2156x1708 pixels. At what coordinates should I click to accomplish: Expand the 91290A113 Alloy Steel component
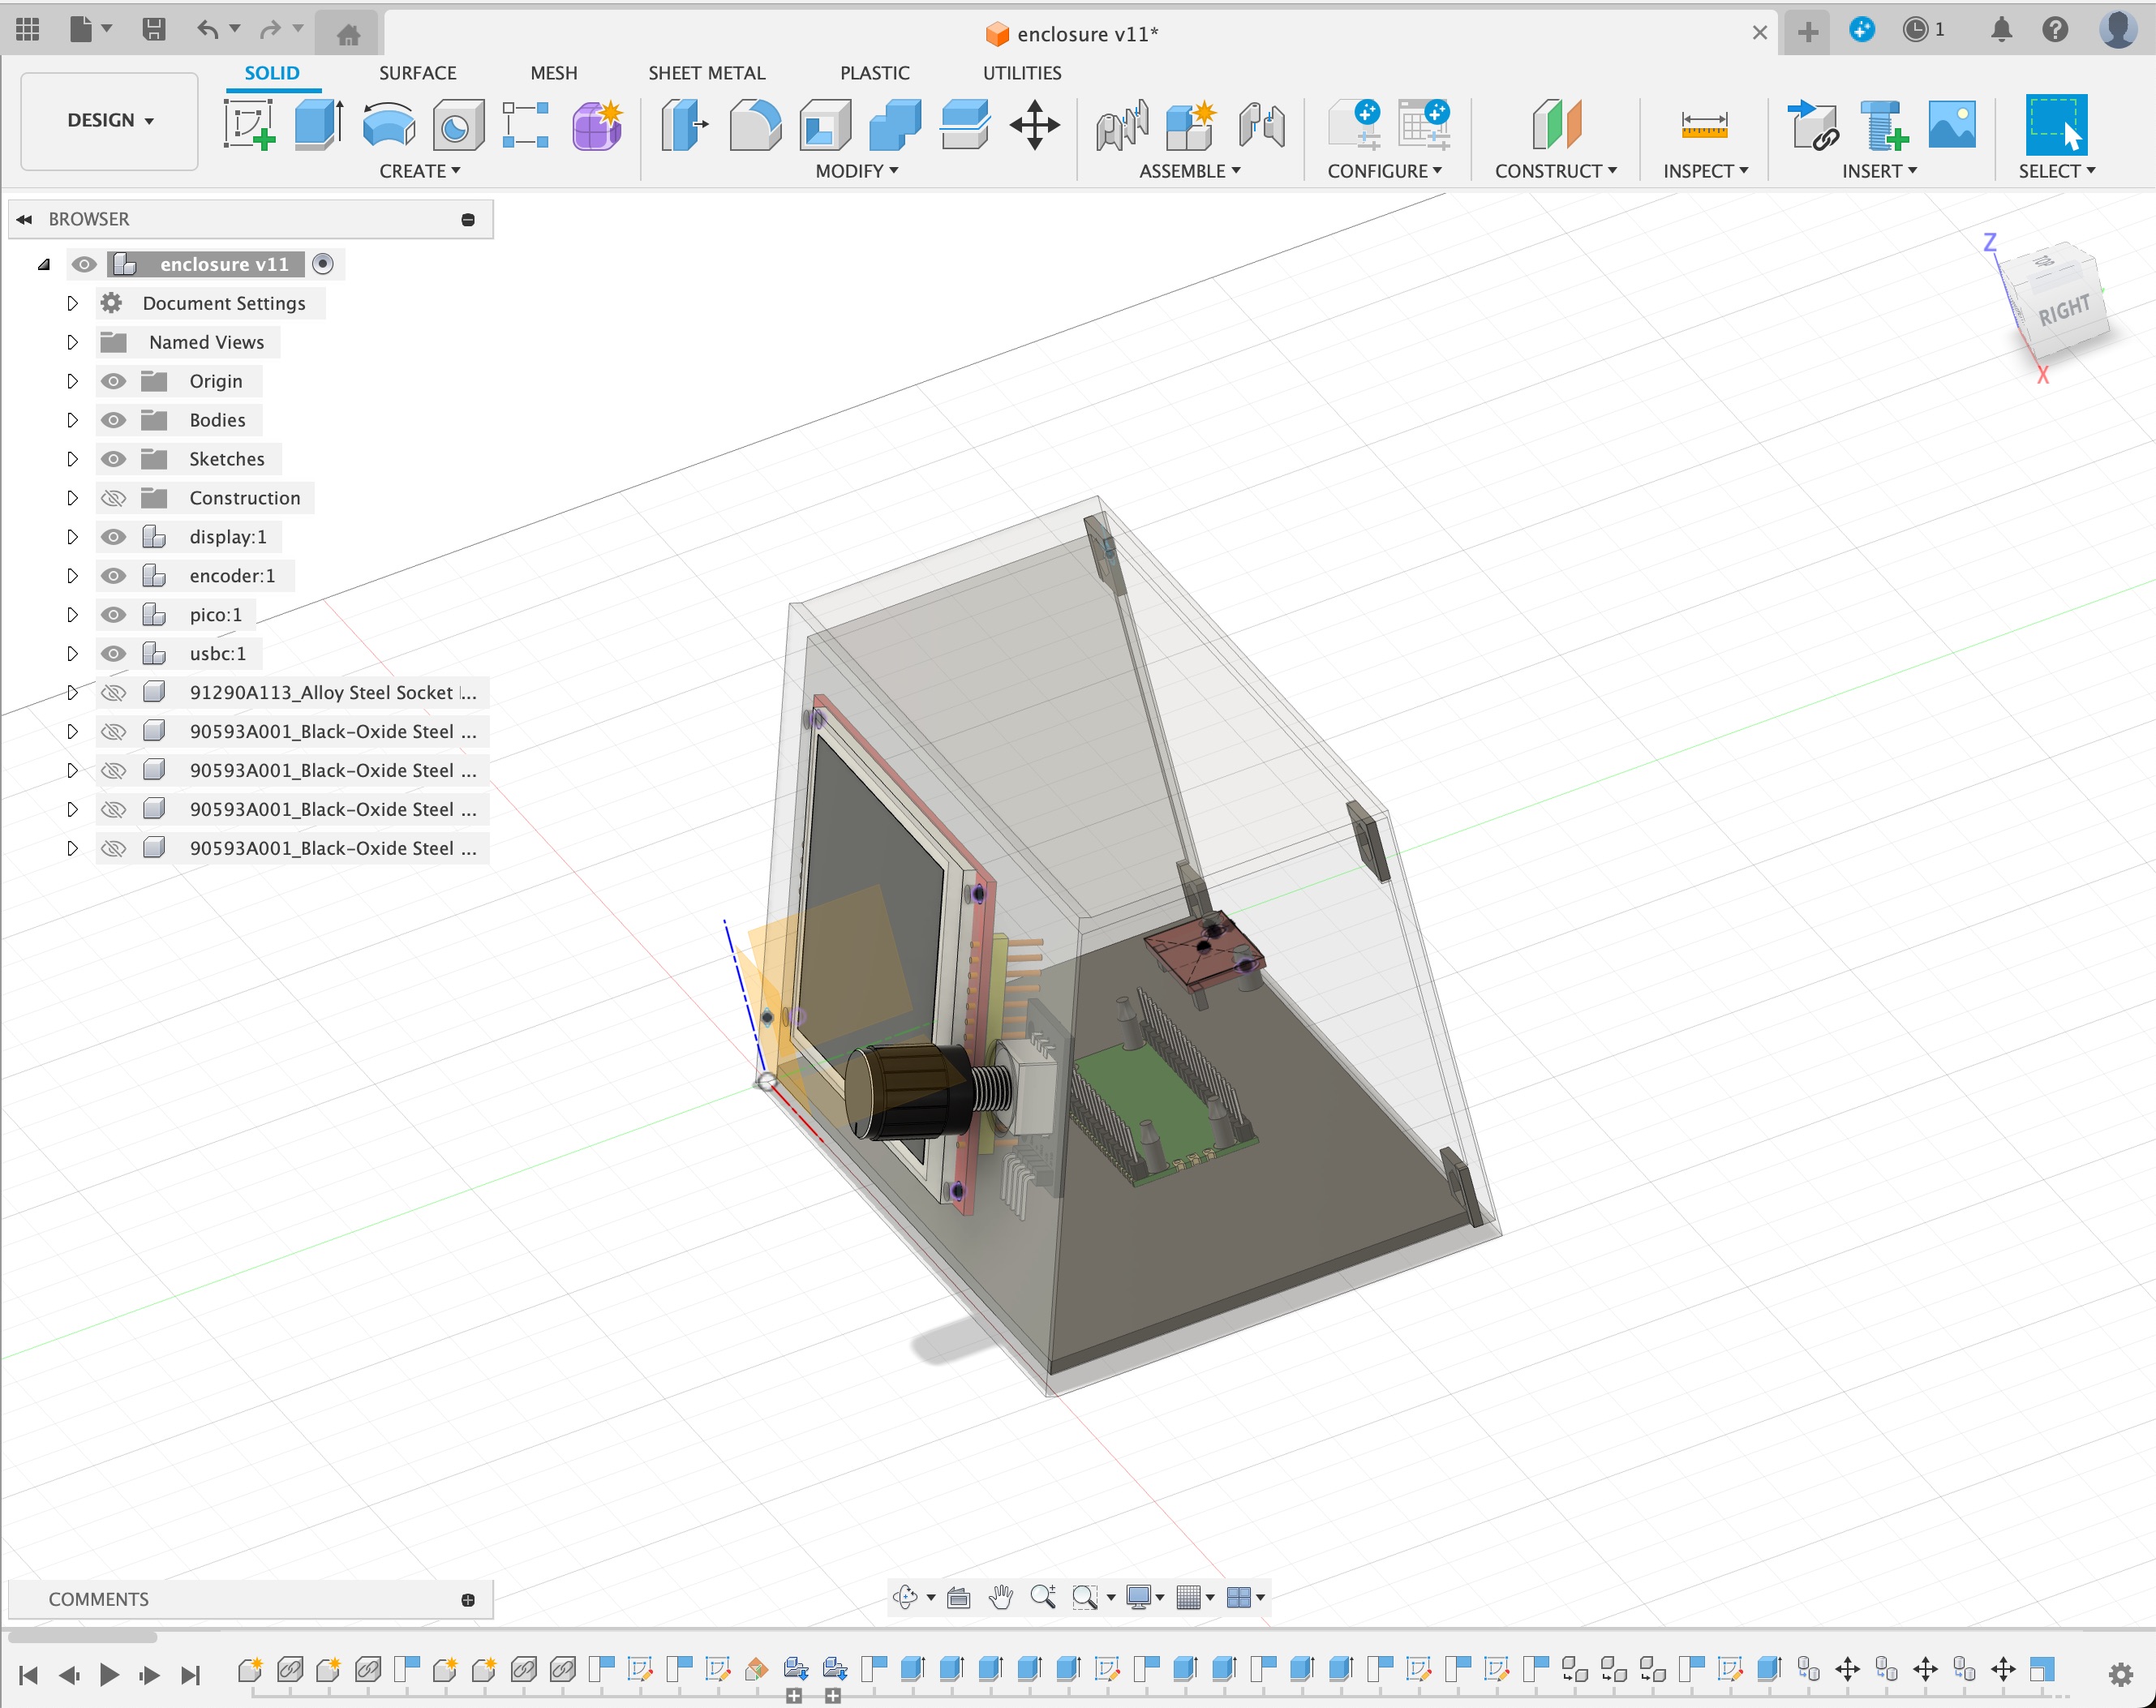(x=70, y=691)
